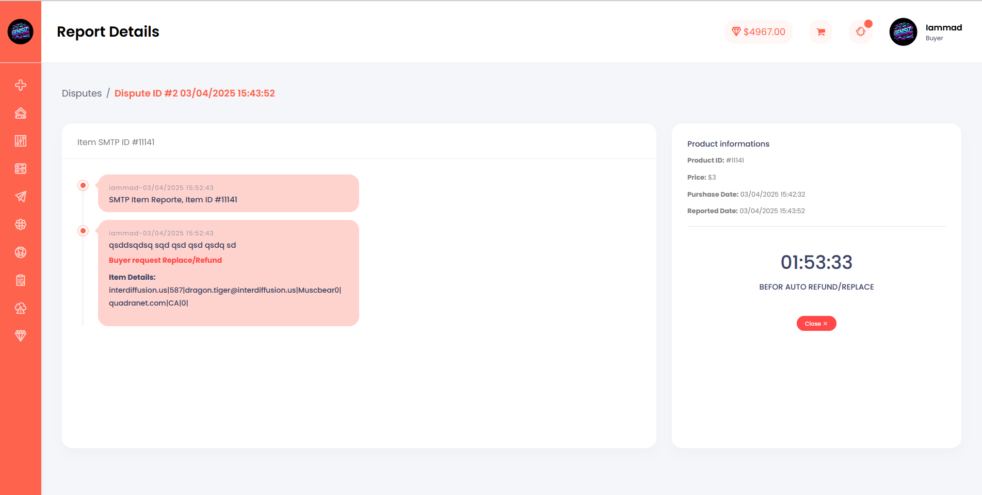Screen dimensions: 982x495
Task: Click the Iammad username in header
Action: coord(944,28)
